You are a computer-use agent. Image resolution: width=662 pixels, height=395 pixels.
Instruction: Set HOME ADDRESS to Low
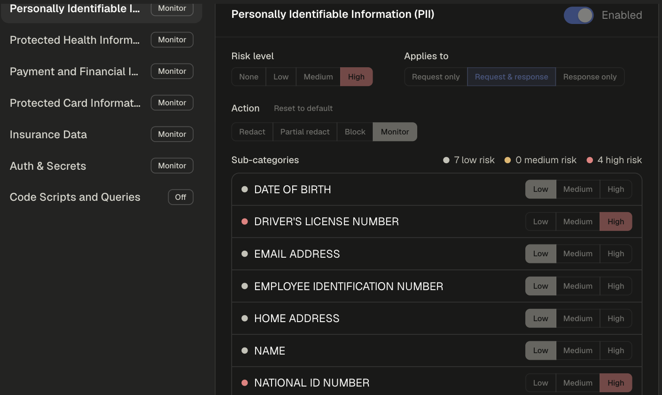[540, 318]
